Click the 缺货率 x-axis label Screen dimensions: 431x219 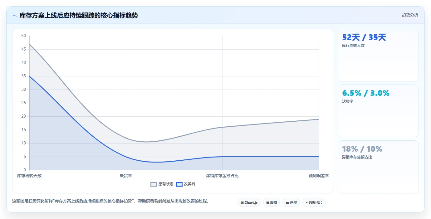pos(126,176)
